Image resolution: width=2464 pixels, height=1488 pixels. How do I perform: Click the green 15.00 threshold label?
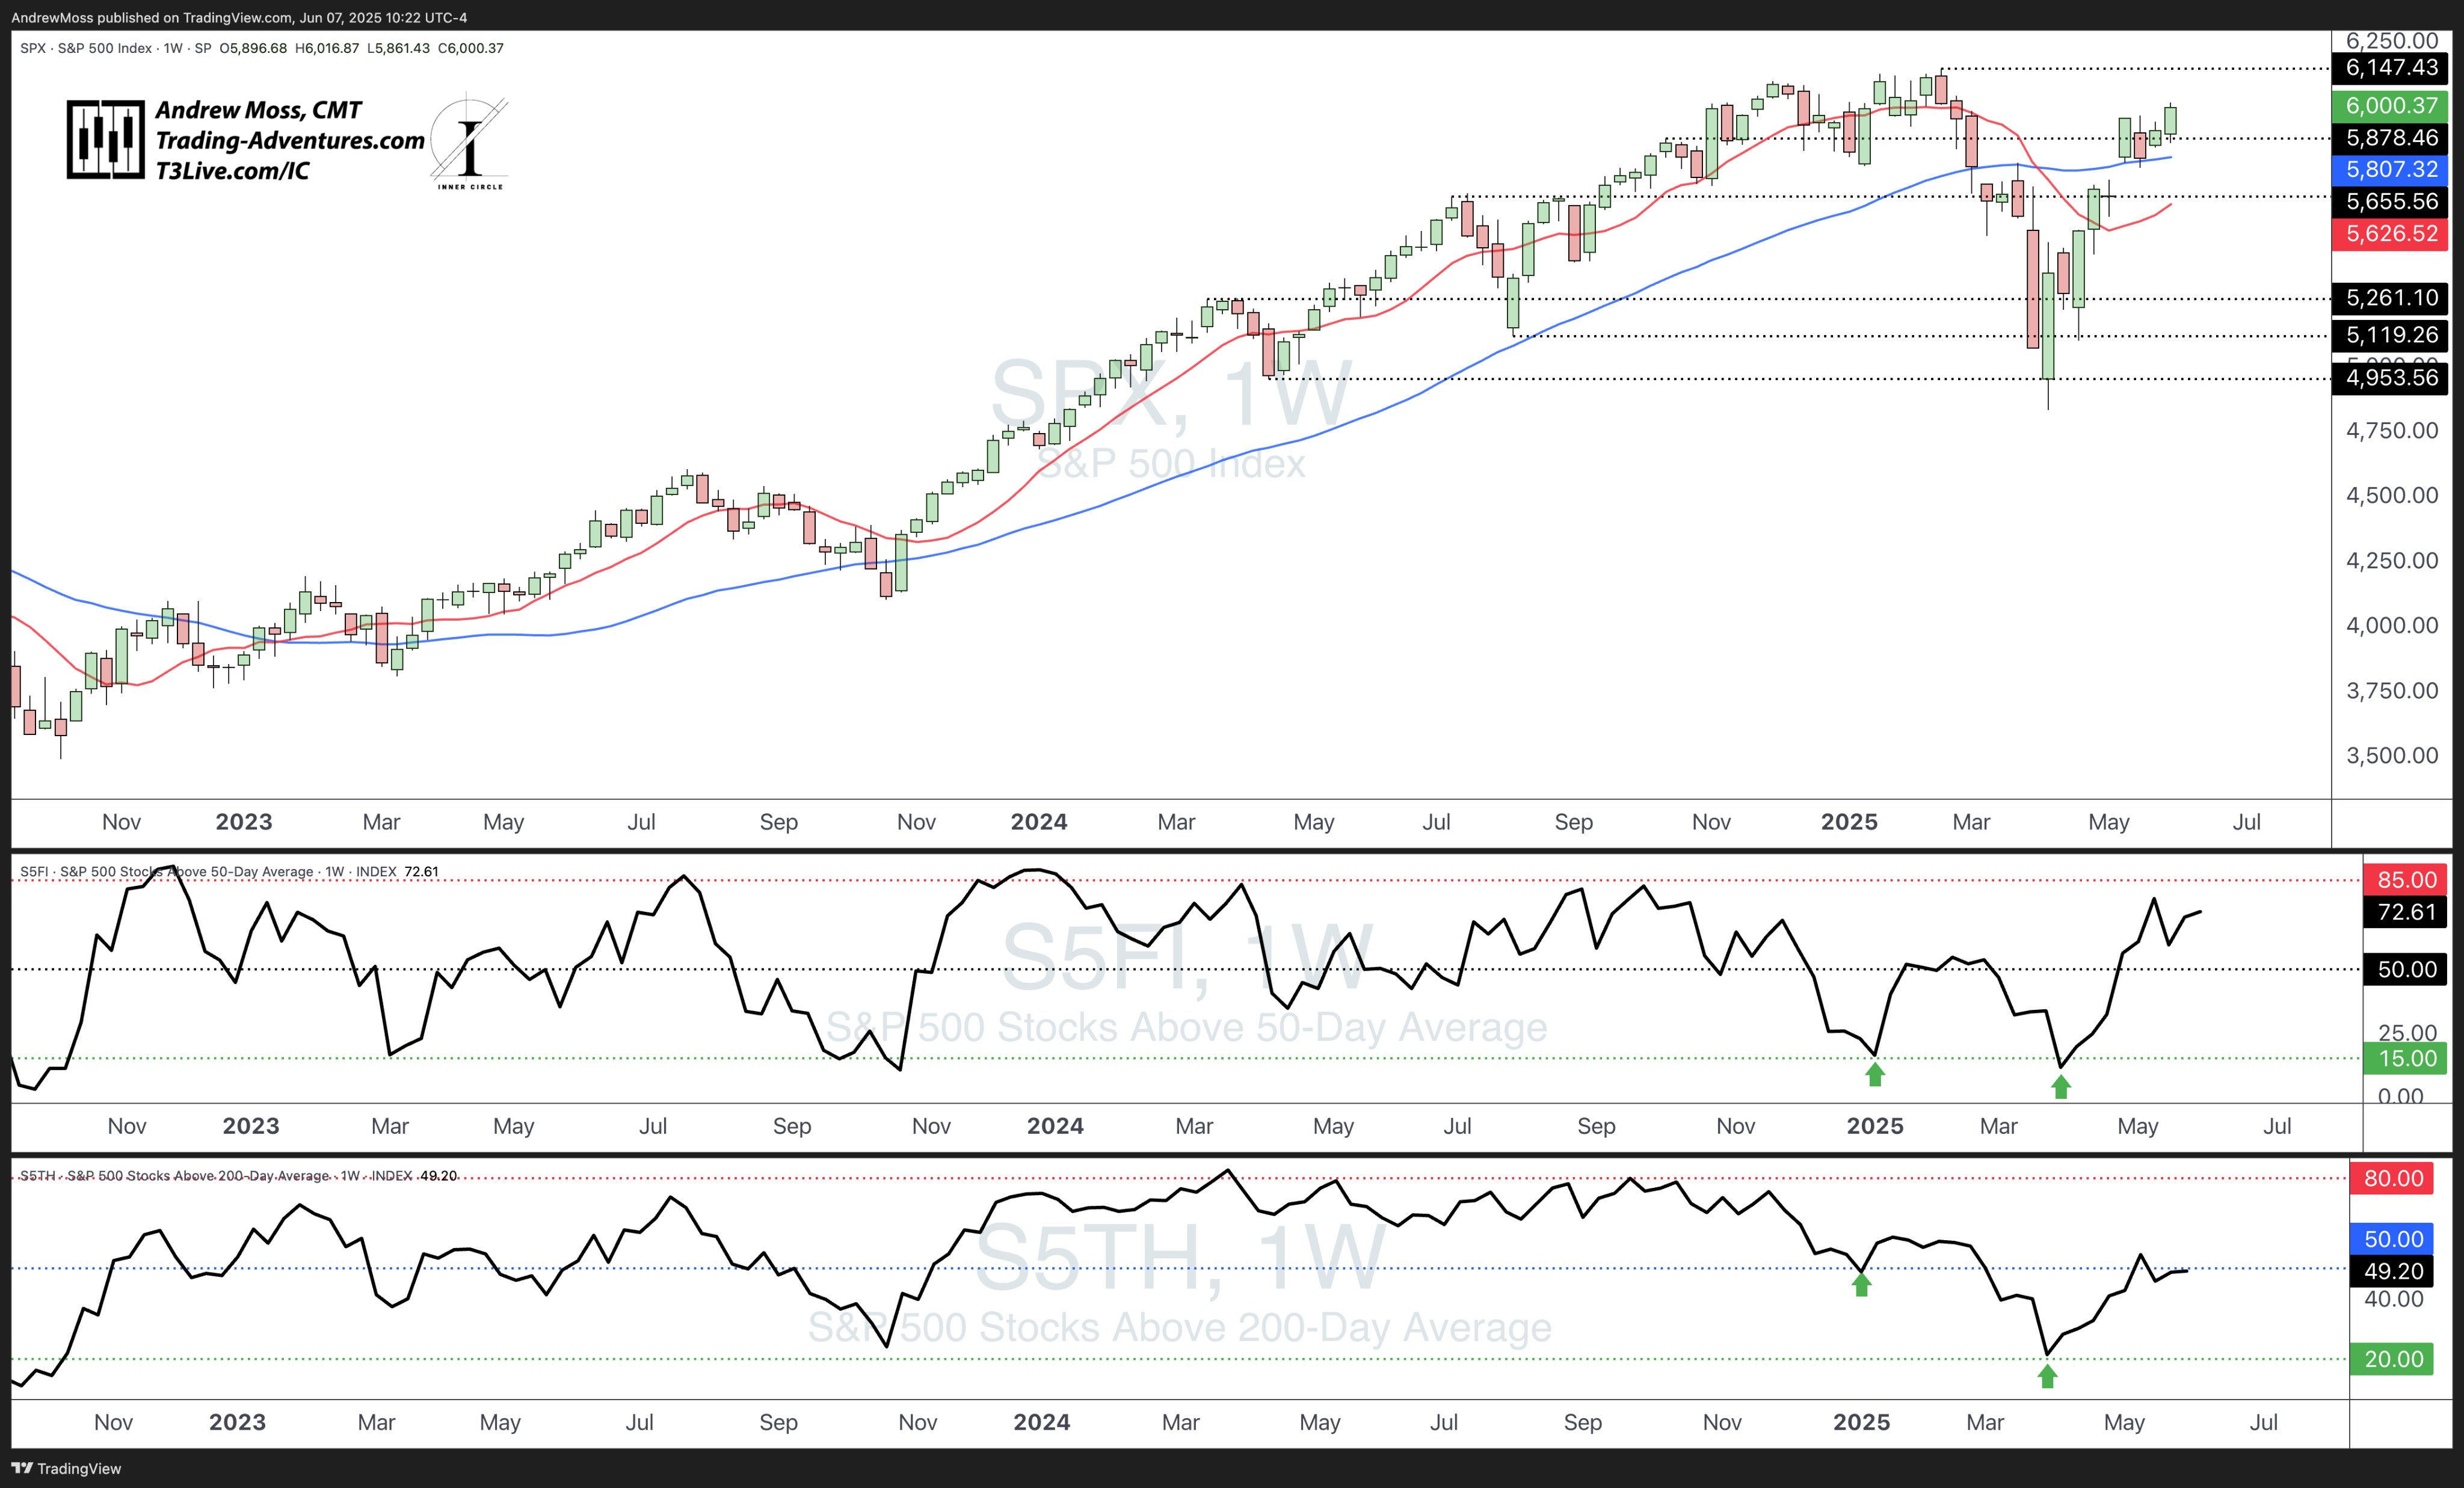(x=2406, y=1059)
